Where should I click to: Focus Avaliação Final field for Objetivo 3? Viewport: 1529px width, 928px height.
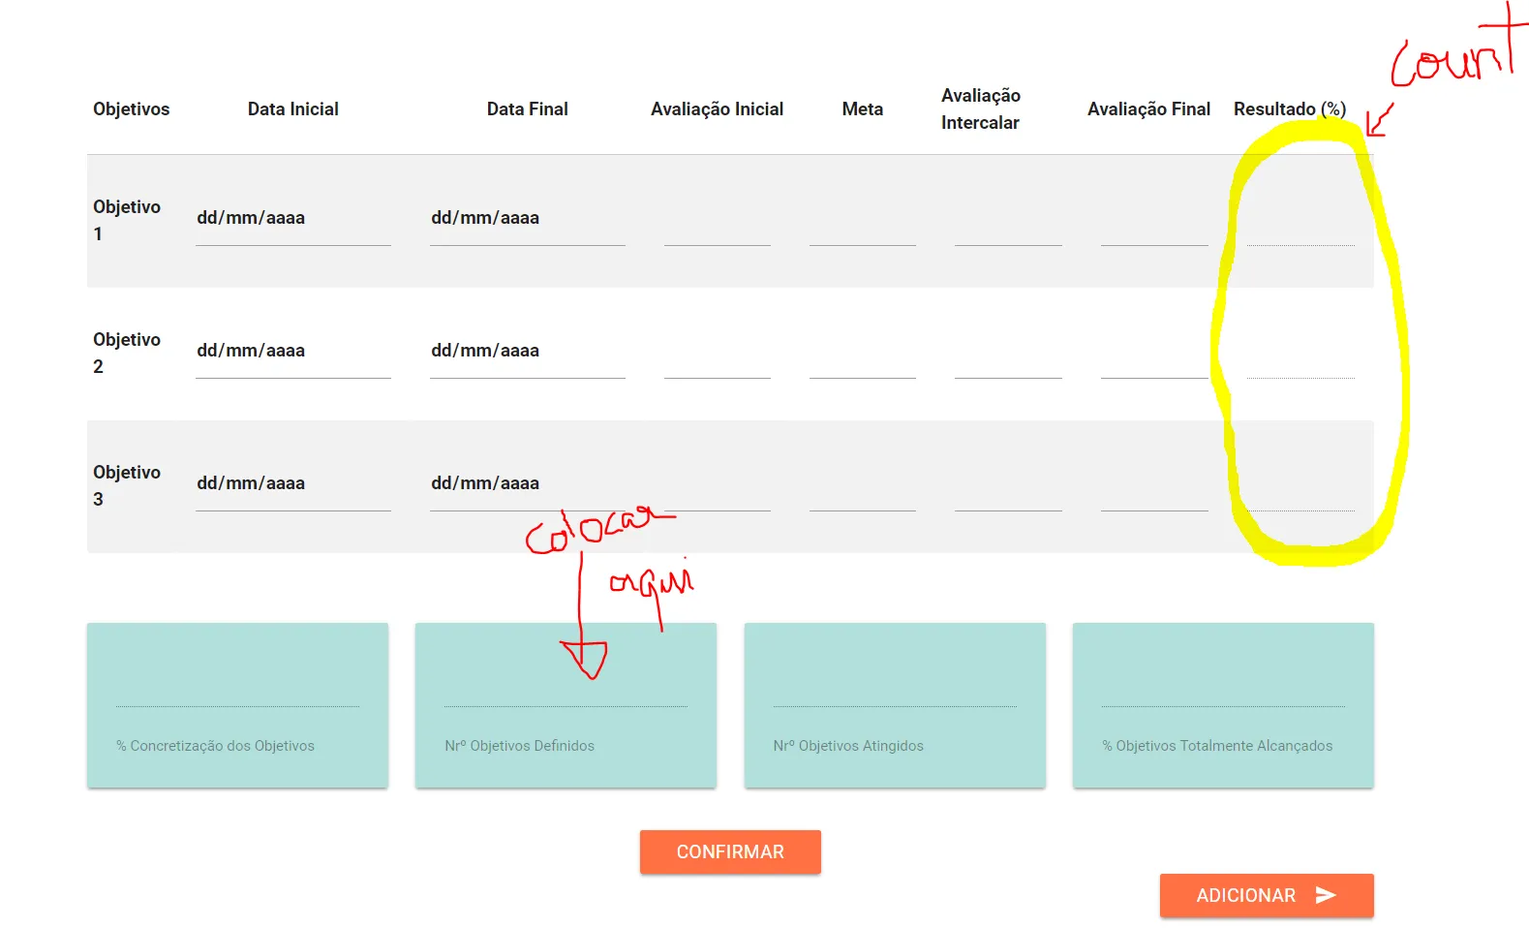point(1154,484)
